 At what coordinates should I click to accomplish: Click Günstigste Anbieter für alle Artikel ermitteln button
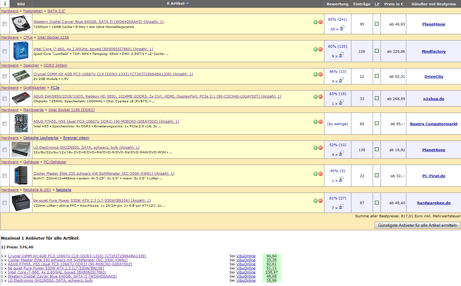[x=417, y=225]
